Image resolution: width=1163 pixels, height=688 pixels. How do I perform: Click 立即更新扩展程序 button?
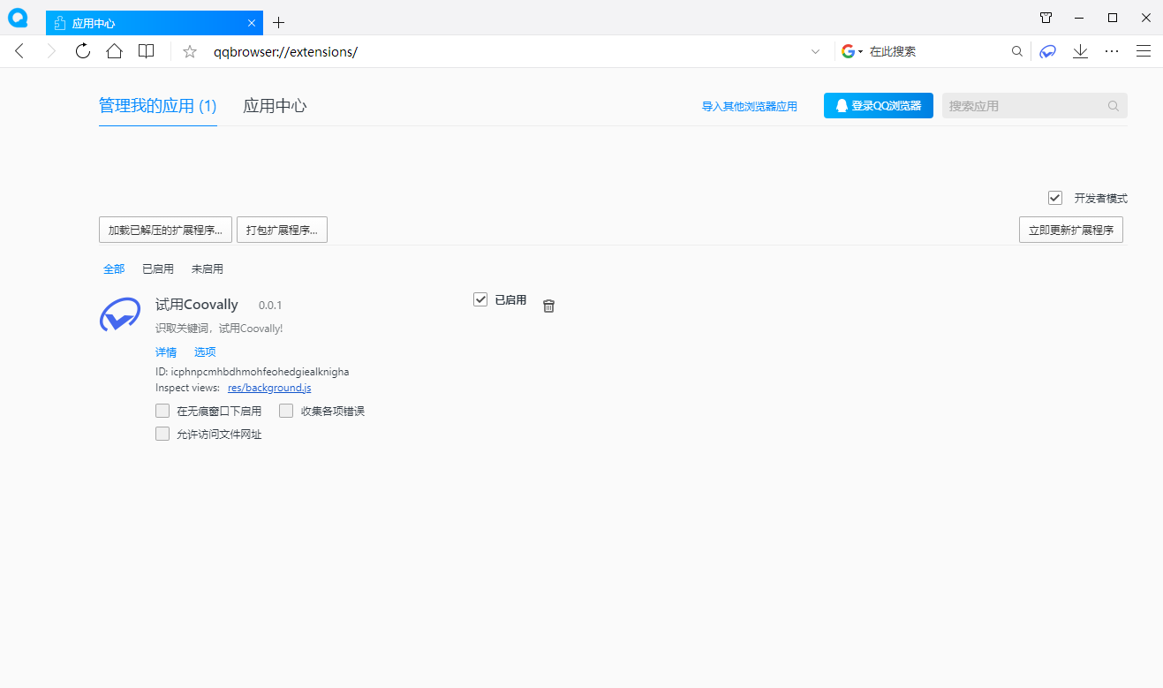1071,230
